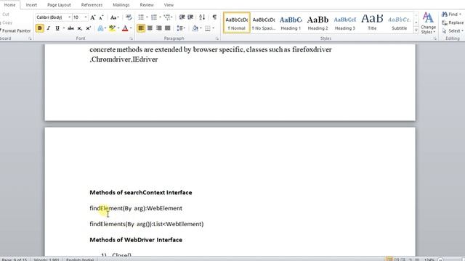
Task: Open Multilevel List
Action: [x=167, y=17]
